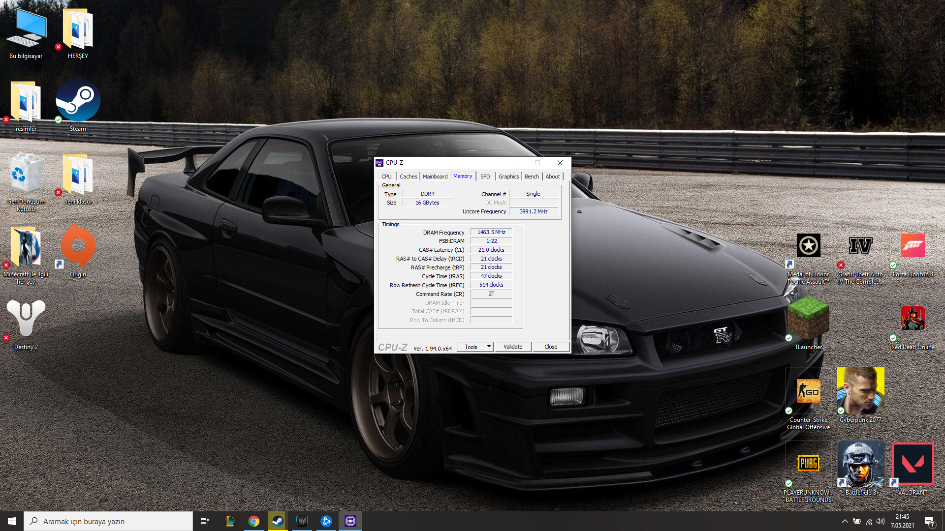Switch to the CPU tab
The height and width of the screenshot is (531, 945).
(386, 177)
